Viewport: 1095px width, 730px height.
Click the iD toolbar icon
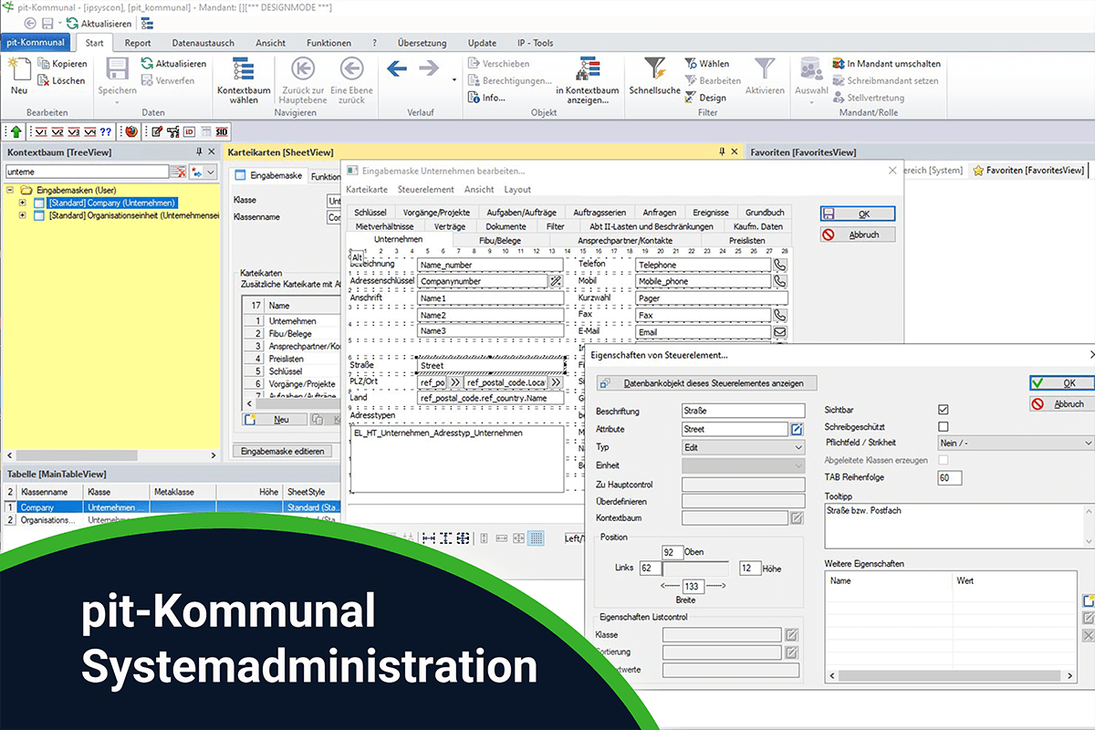(x=187, y=131)
